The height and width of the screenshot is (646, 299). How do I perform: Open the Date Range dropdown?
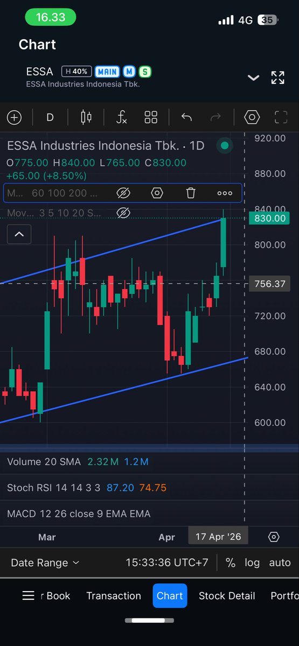point(45,563)
